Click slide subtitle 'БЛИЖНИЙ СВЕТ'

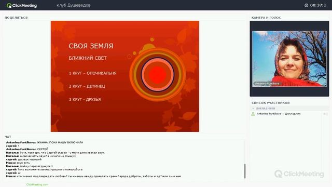(x=88, y=58)
